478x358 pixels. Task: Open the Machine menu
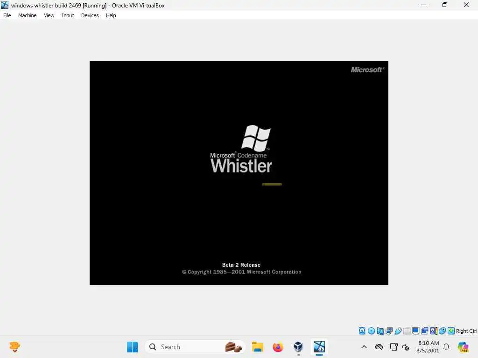[x=27, y=15]
